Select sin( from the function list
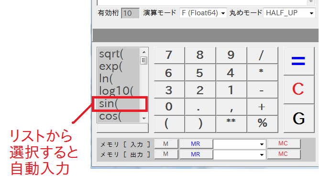This screenshot has height=187, width=319. pyautogui.click(x=119, y=104)
